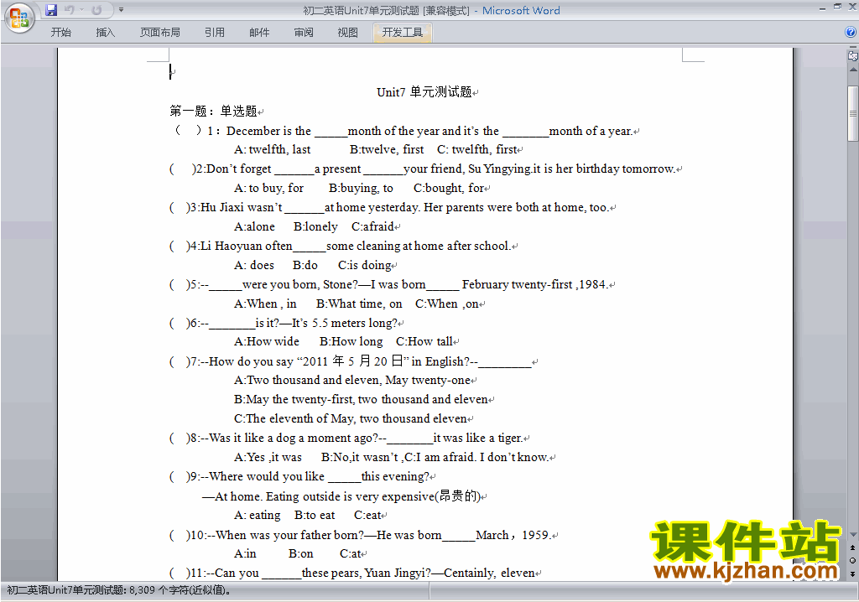
Task: Click the Redo icon in quick access
Action: click(97, 10)
